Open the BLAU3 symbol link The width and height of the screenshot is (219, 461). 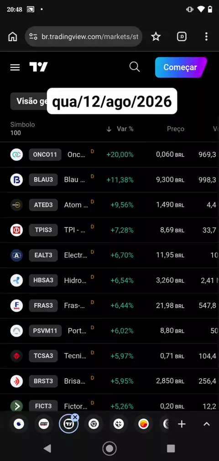tap(43, 180)
